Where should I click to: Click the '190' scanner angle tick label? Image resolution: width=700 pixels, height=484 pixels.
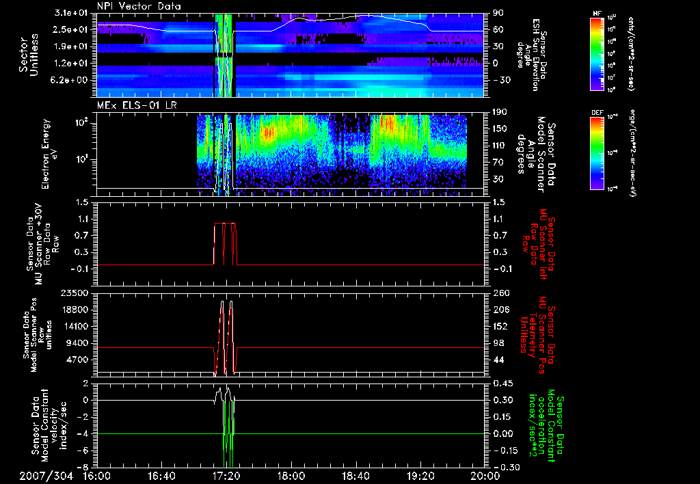500,112
